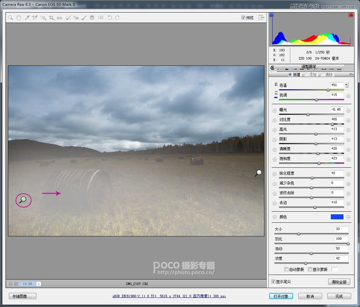Click the blue 颜色 color swatch
Image resolution: width=360 pixels, height=307 pixels.
337,217
